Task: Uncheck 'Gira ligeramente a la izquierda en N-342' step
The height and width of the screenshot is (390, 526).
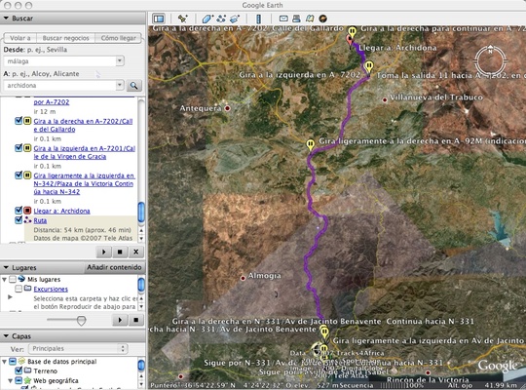Action: point(19,175)
